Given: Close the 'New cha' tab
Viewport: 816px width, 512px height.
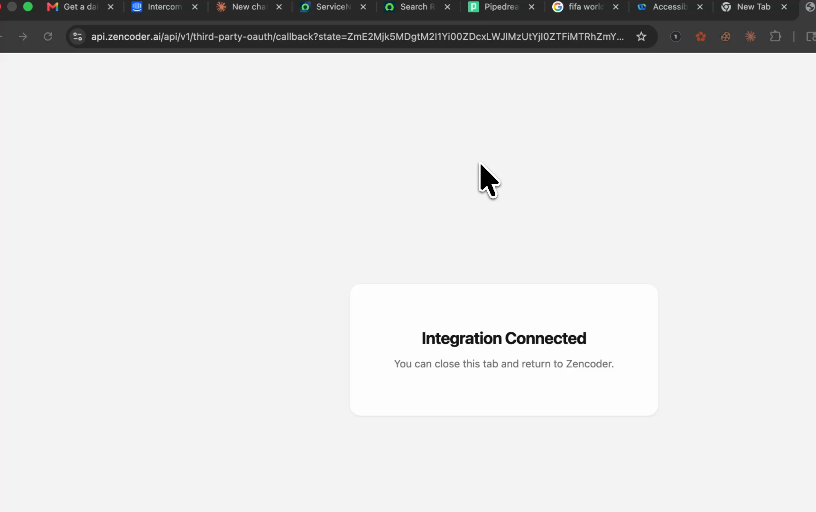Looking at the screenshot, I should [279, 7].
